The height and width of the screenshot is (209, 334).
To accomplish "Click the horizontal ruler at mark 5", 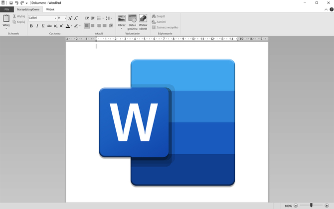I will tap(145, 39).
